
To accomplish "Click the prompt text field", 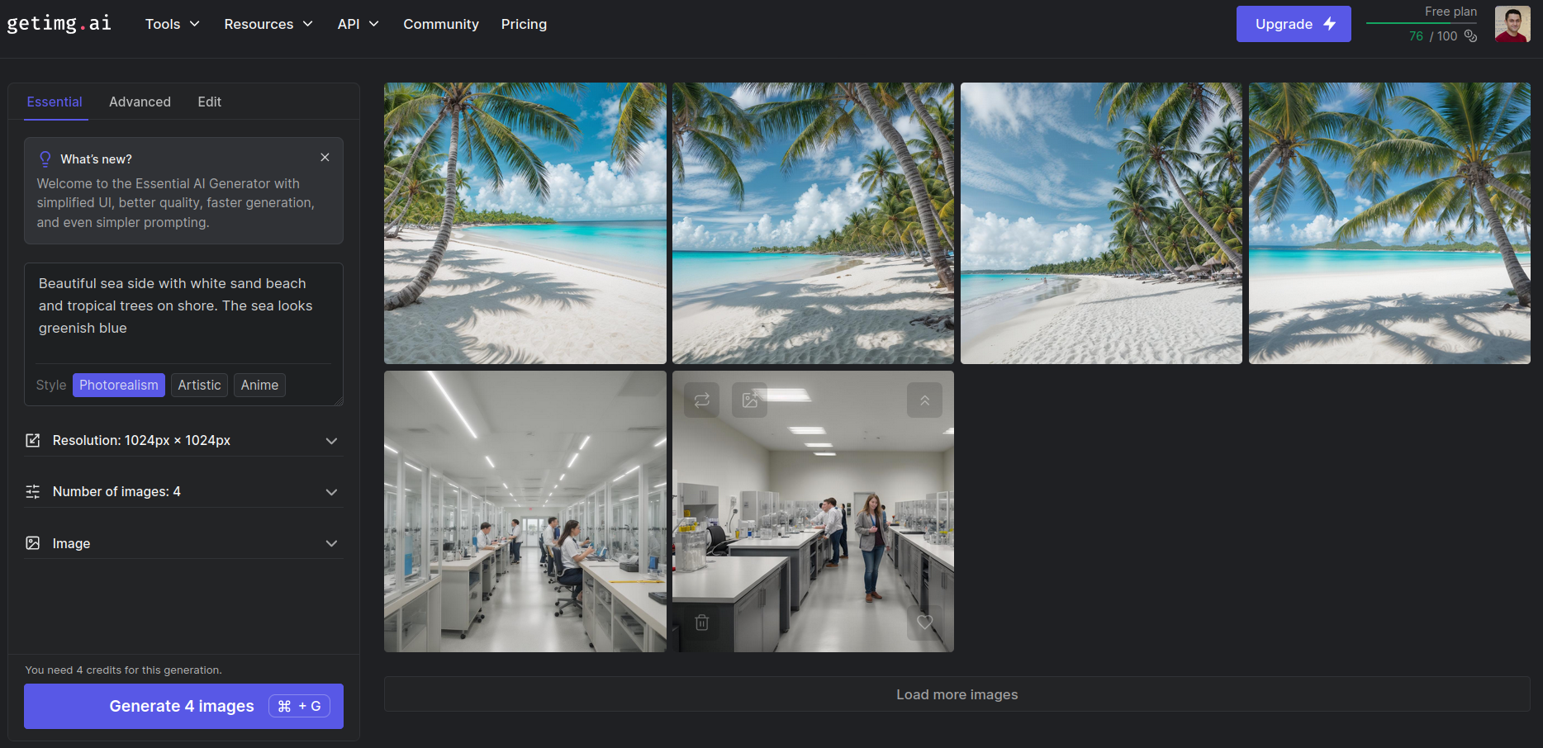I will coord(183,311).
